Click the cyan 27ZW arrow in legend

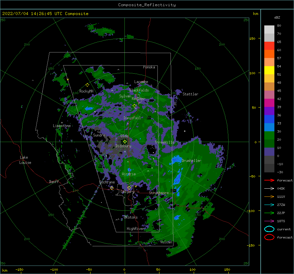pos(269,205)
